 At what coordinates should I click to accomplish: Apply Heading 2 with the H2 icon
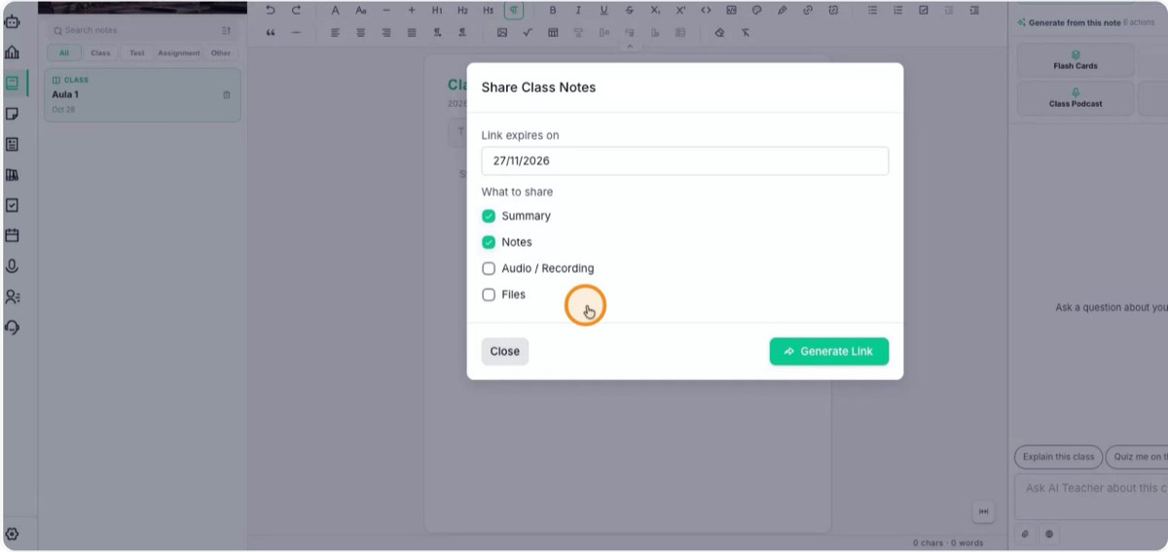462,10
